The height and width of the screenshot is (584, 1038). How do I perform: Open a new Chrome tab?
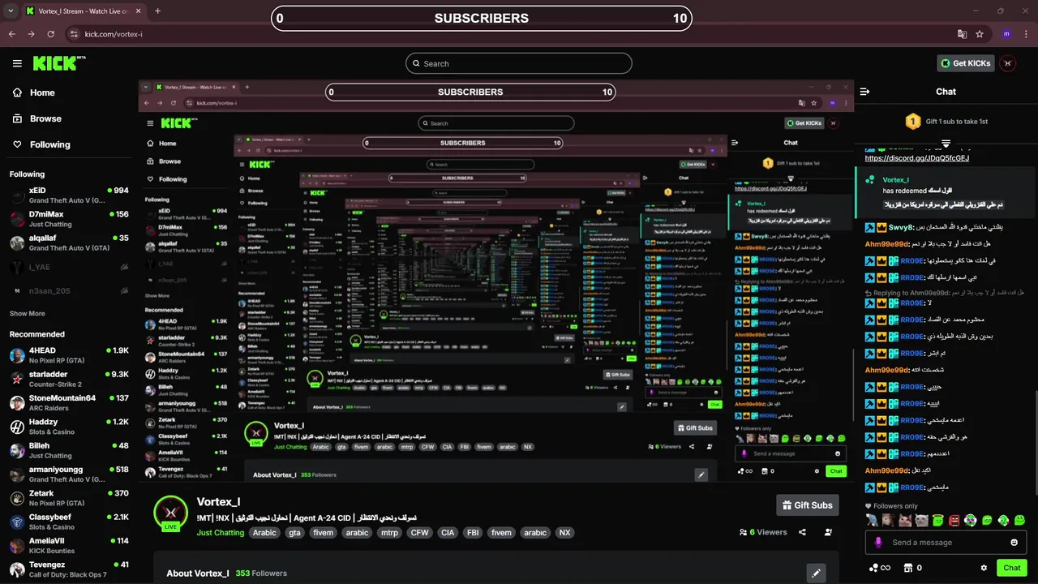[157, 11]
